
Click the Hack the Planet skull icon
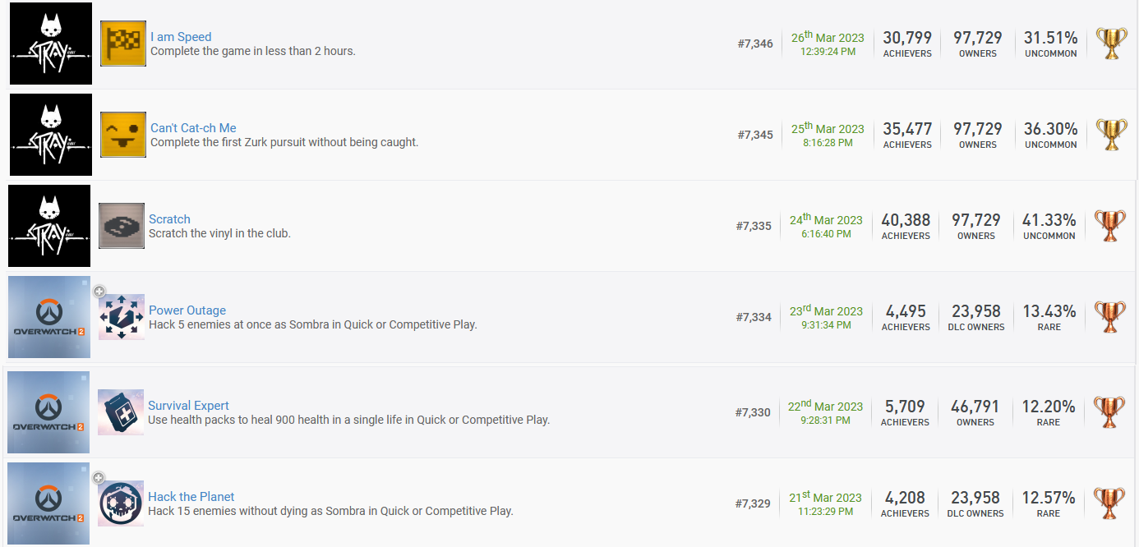pyautogui.click(x=121, y=503)
